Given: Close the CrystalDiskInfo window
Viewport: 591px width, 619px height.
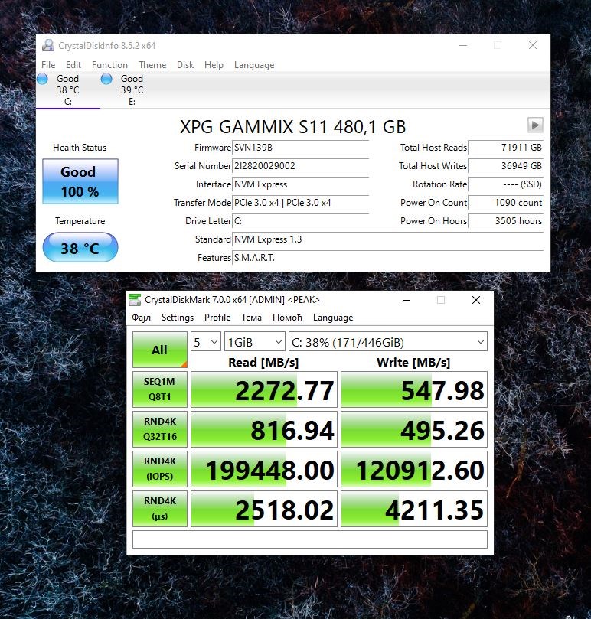Looking at the screenshot, I should pos(533,45).
